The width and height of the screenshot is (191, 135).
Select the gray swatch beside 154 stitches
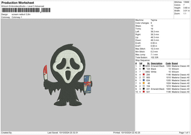point(144,86)
